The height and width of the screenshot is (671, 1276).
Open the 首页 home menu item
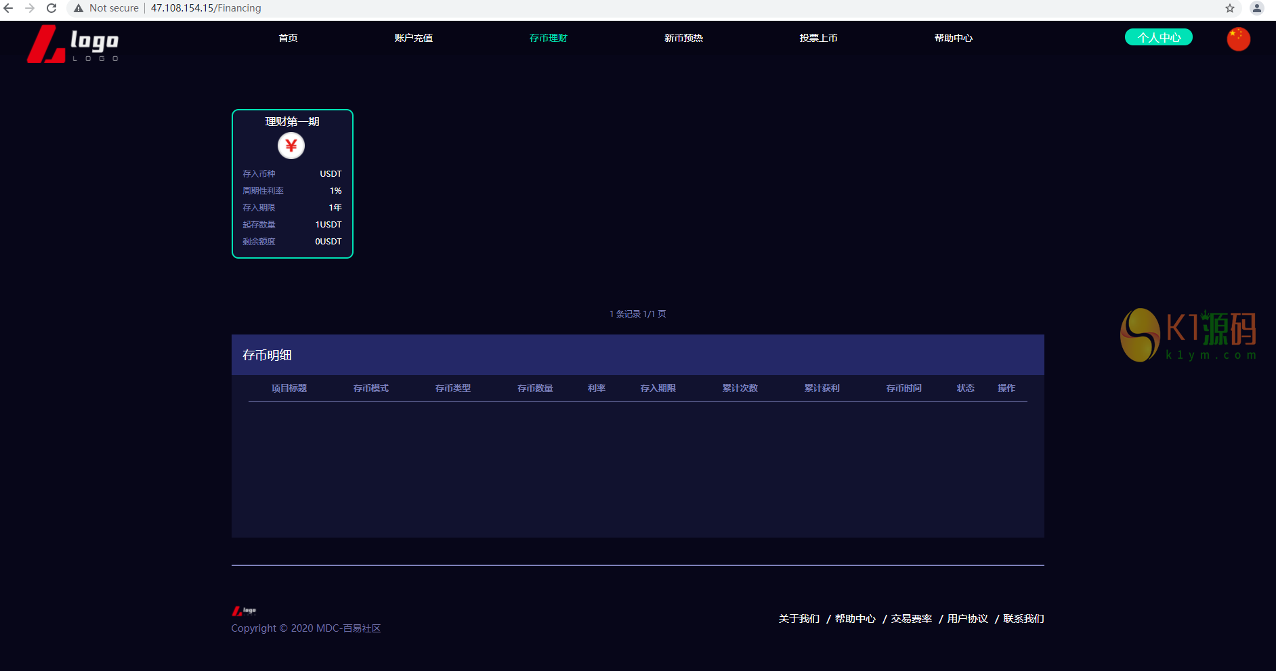[288, 38]
